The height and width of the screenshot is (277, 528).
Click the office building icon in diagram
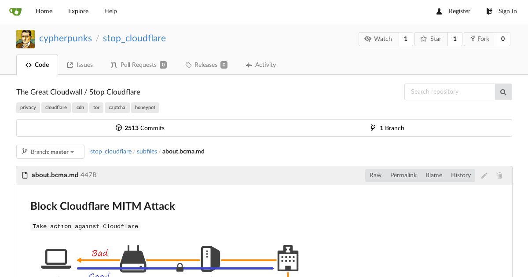pyautogui.click(x=288, y=258)
